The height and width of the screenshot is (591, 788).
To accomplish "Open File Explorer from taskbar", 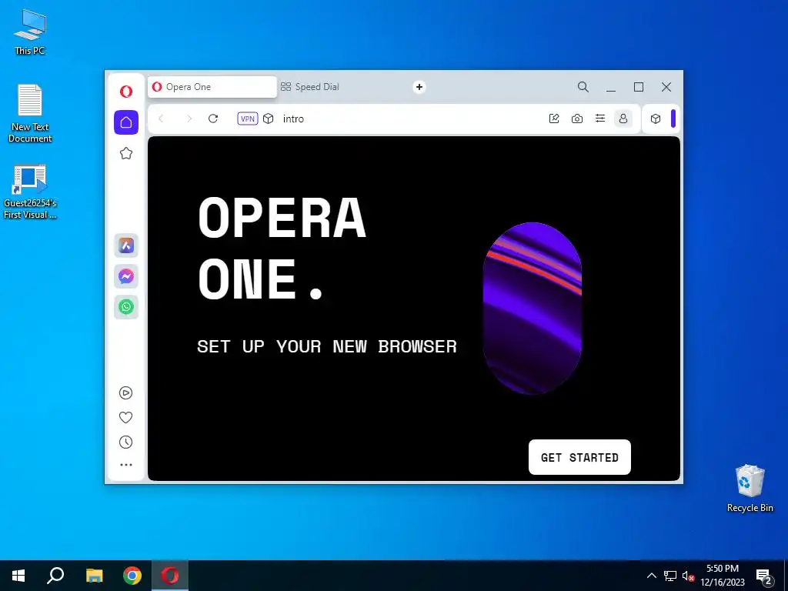I will click(x=94, y=576).
